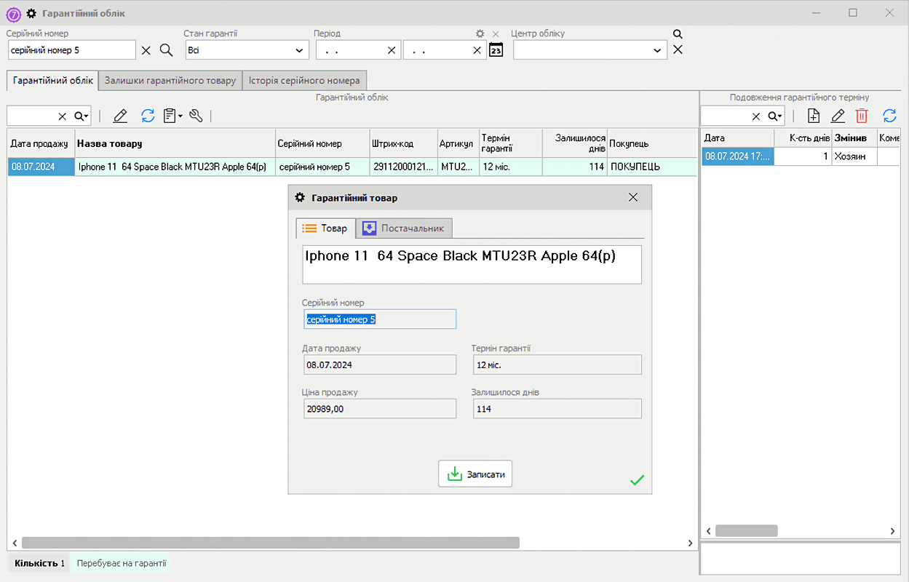909x582 pixels.
Task: Confirm with the green checkmark in dialog
Action: [637, 480]
